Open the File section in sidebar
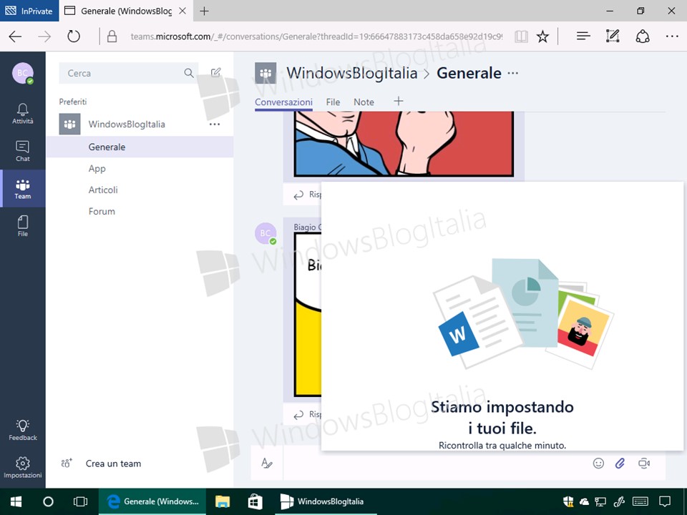This screenshot has height=515, width=687. pyautogui.click(x=22, y=226)
